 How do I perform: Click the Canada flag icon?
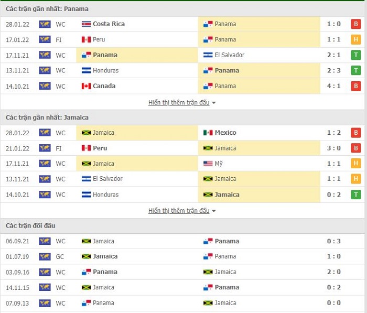coord(86,86)
